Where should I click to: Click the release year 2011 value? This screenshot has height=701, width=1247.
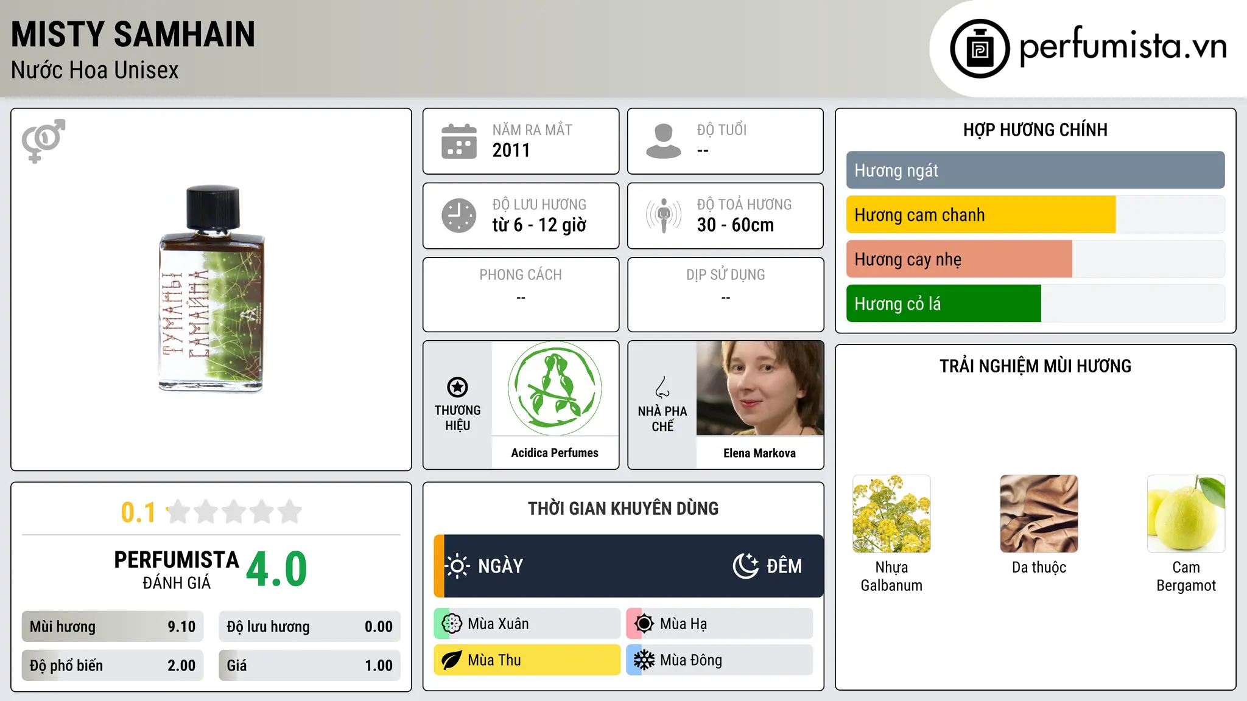pos(511,150)
